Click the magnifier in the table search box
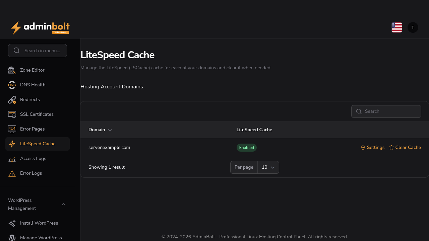 (x=359, y=111)
